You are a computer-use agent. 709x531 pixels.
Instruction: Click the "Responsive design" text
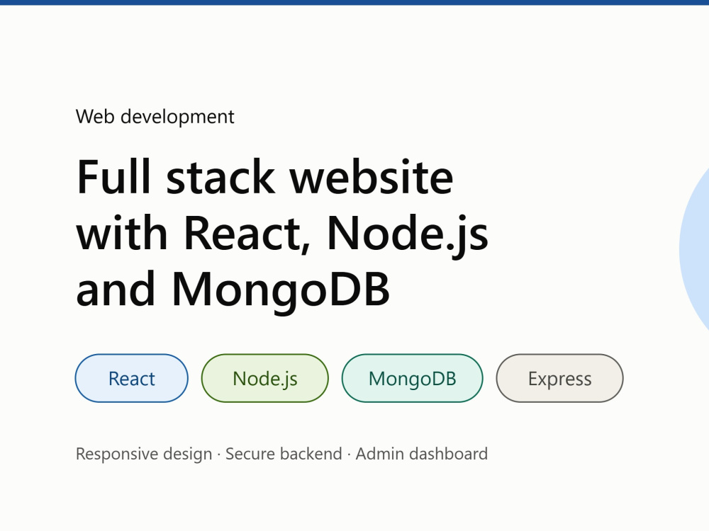144,455
